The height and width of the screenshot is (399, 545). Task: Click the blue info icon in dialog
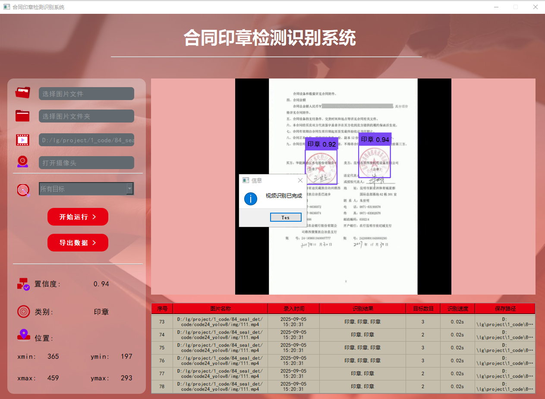[x=251, y=199]
